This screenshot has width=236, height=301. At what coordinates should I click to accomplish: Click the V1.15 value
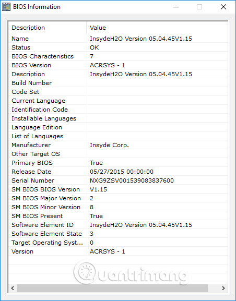[98, 189]
